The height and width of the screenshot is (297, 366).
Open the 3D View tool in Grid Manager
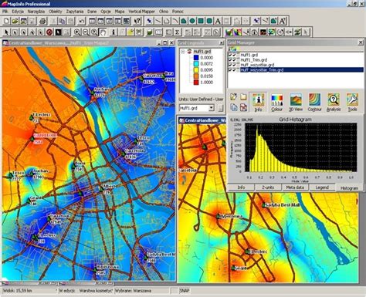click(296, 102)
